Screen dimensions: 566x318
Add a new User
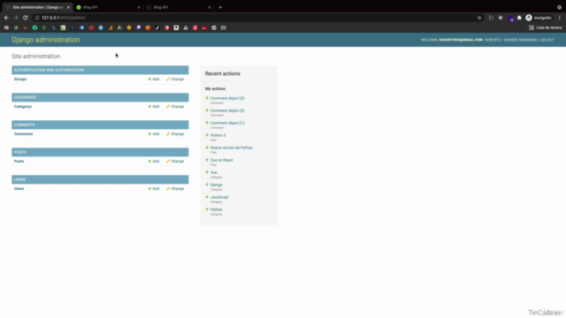click(x=153, y=188)
